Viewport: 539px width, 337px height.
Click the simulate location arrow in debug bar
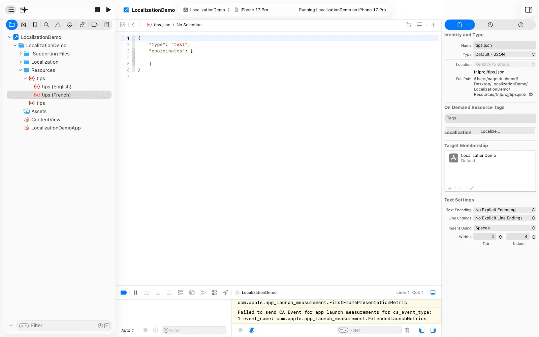click(x=225, y=293)
